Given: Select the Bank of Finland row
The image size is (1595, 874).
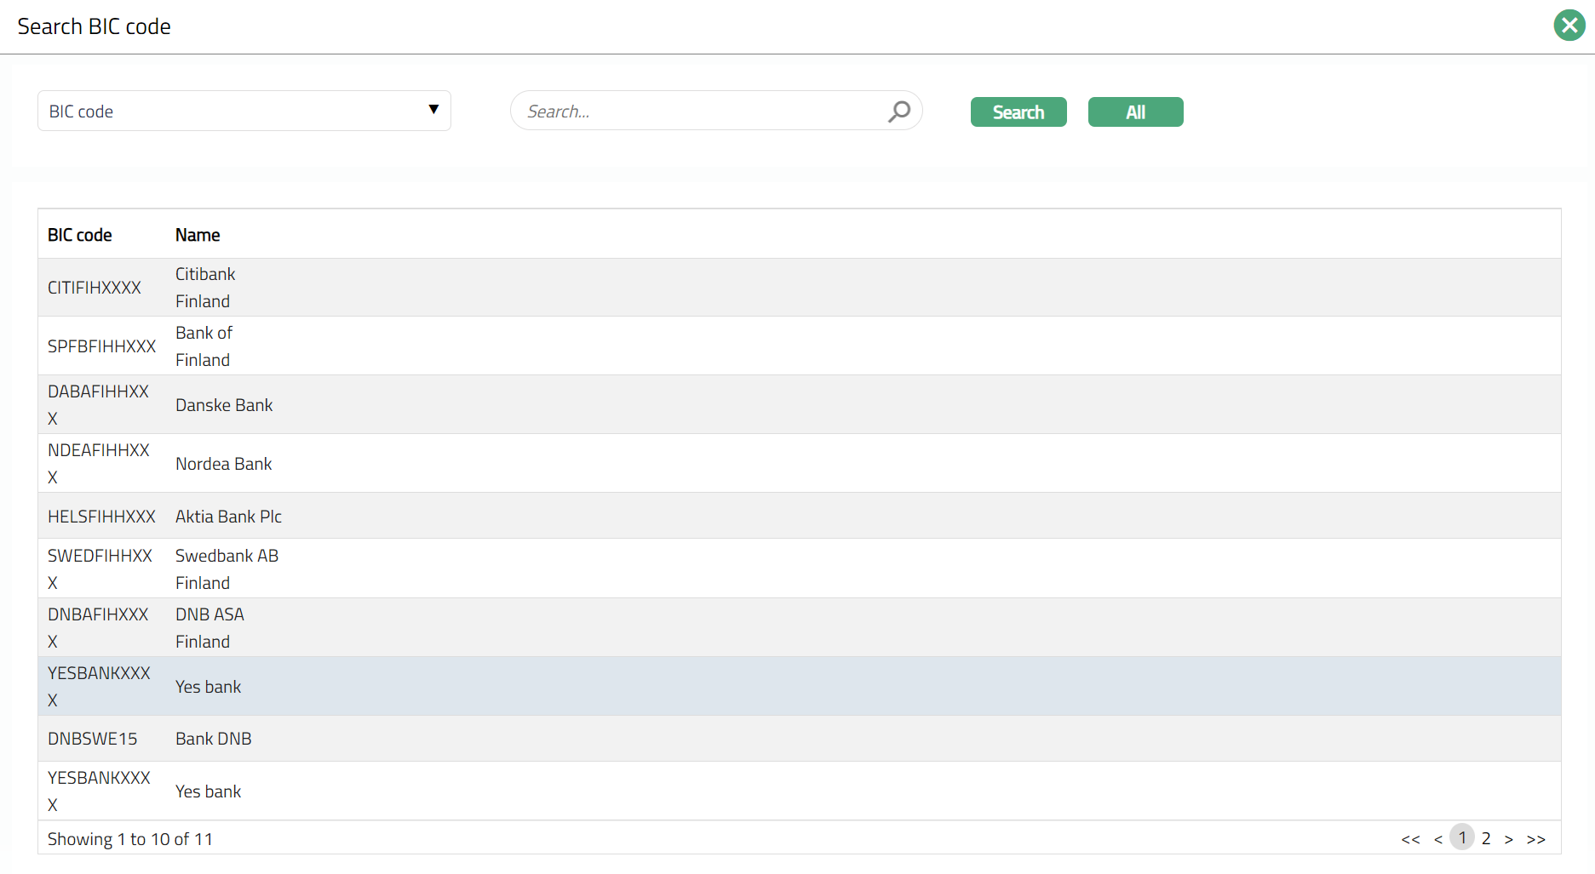Looking at the screenshot, I should (204, 346).
